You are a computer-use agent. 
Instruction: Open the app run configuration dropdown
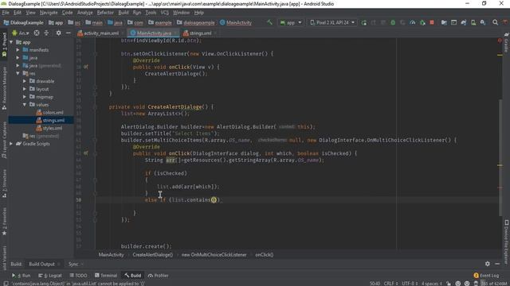(x=291, y=22)
